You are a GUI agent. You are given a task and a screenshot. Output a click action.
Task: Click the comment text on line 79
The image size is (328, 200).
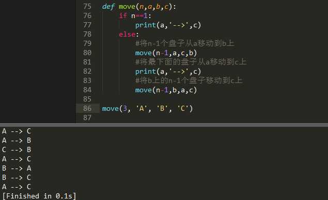click(185, 43)
